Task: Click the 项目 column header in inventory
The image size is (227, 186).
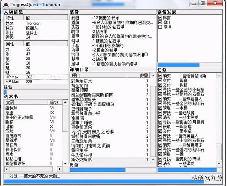Action: click(99, 76)
